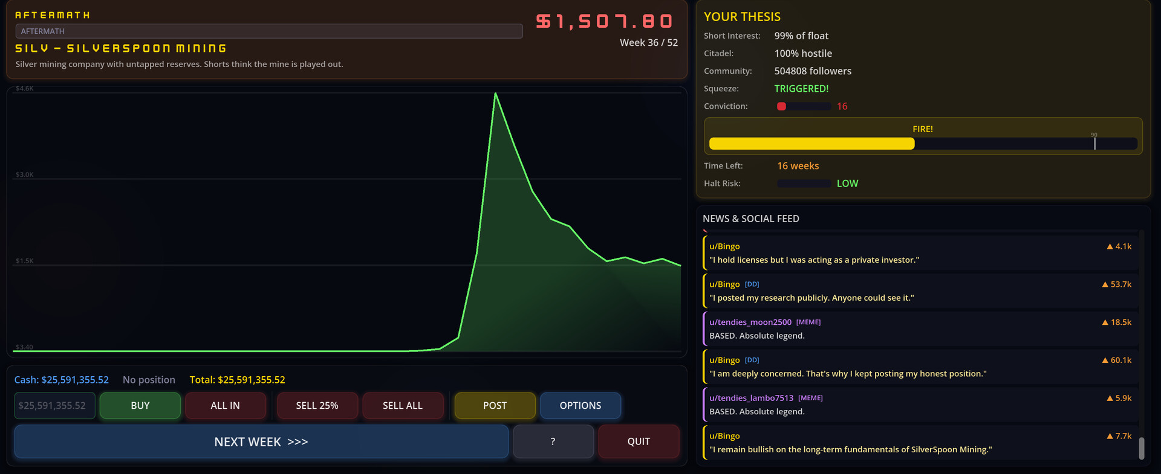Click the upvote arrow showing 4.1k

coord(1110,246)
